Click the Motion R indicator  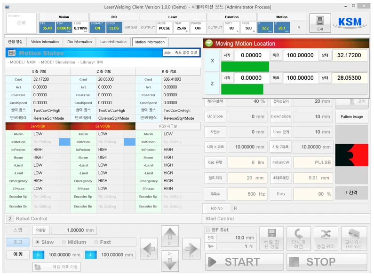(299, 28)
